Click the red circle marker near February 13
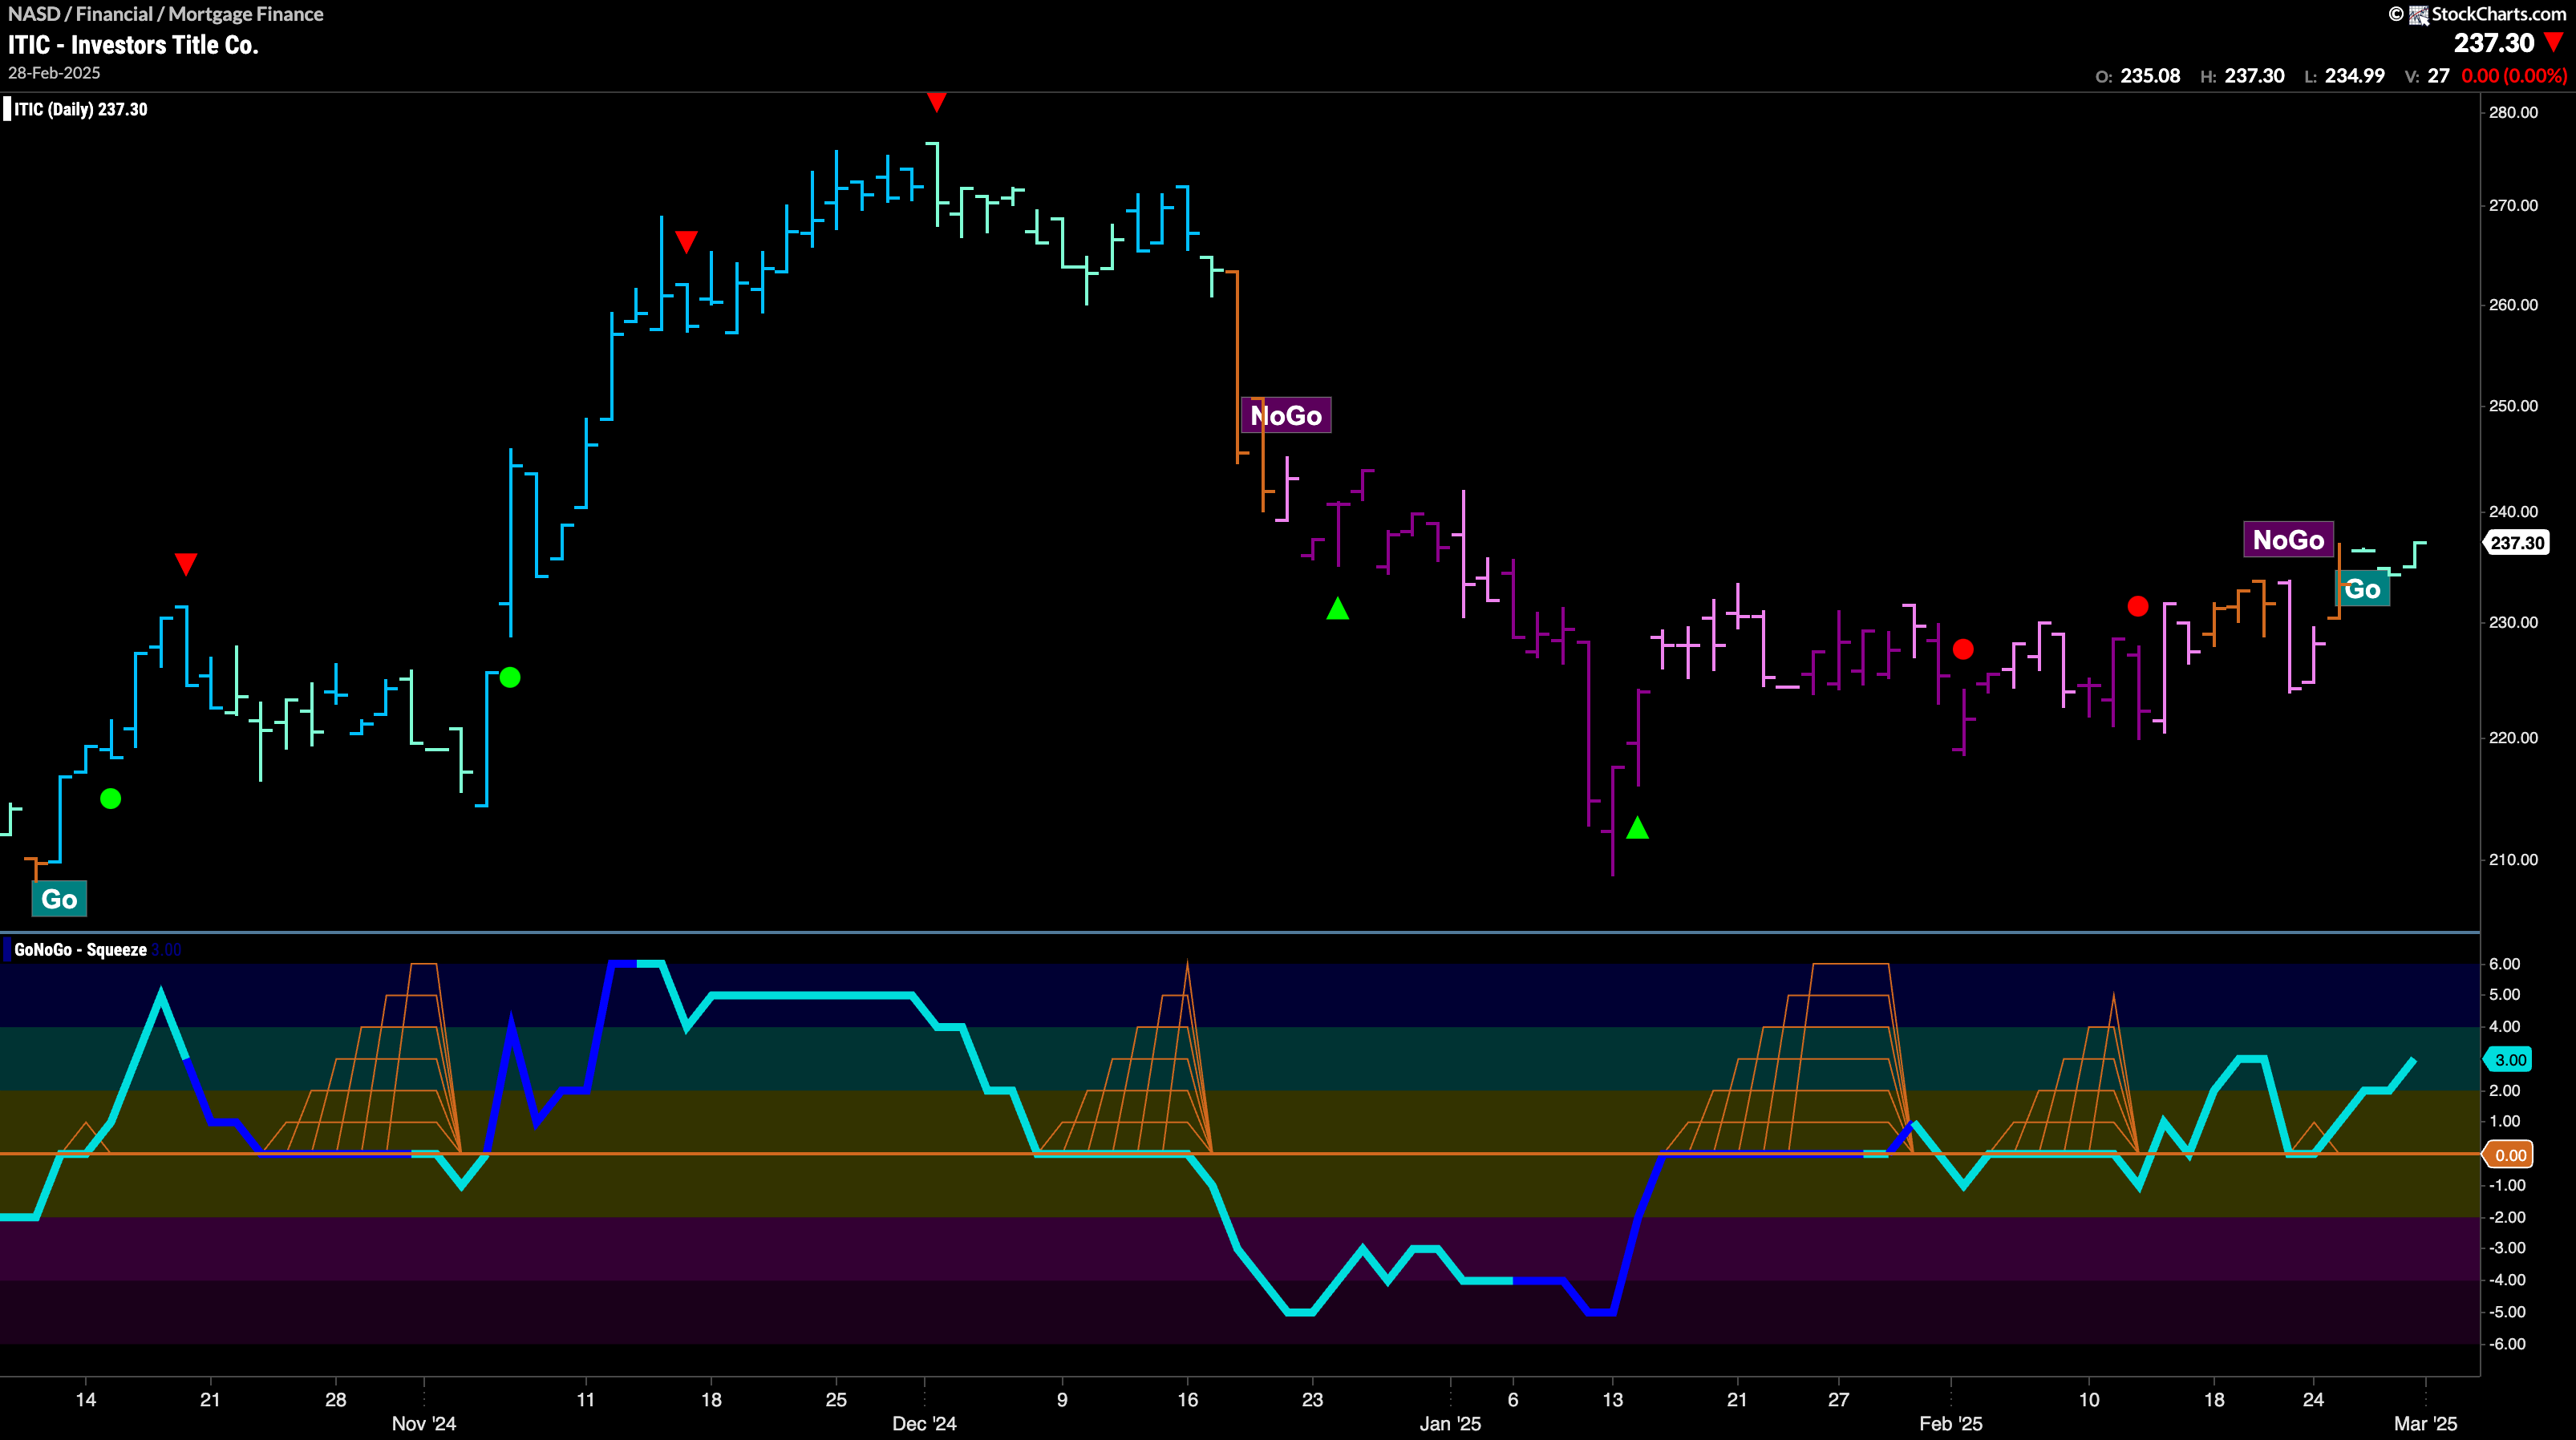This screenshot has width=2576, height=1440. point(2138,606)
